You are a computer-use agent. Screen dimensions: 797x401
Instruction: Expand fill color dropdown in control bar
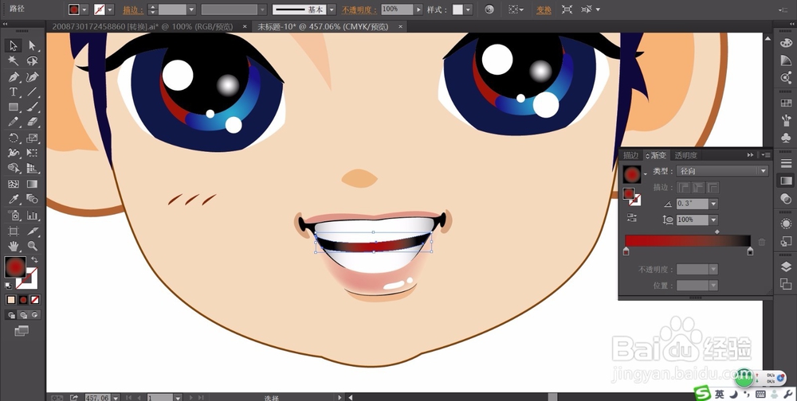[x=84, y=10]
